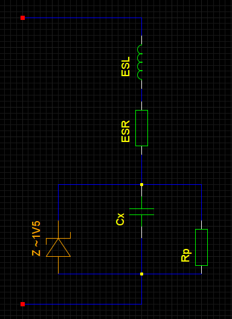This screenshot has width=232, height=319.
Task: Select the Cx capacitor plates
Action: [x=141, y=211]
